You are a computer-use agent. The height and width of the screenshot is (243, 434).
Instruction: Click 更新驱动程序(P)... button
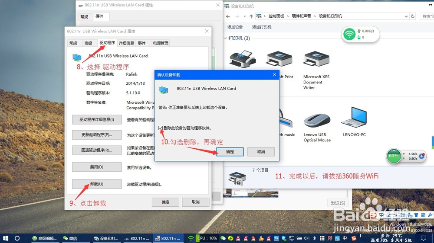click(97, 134)
